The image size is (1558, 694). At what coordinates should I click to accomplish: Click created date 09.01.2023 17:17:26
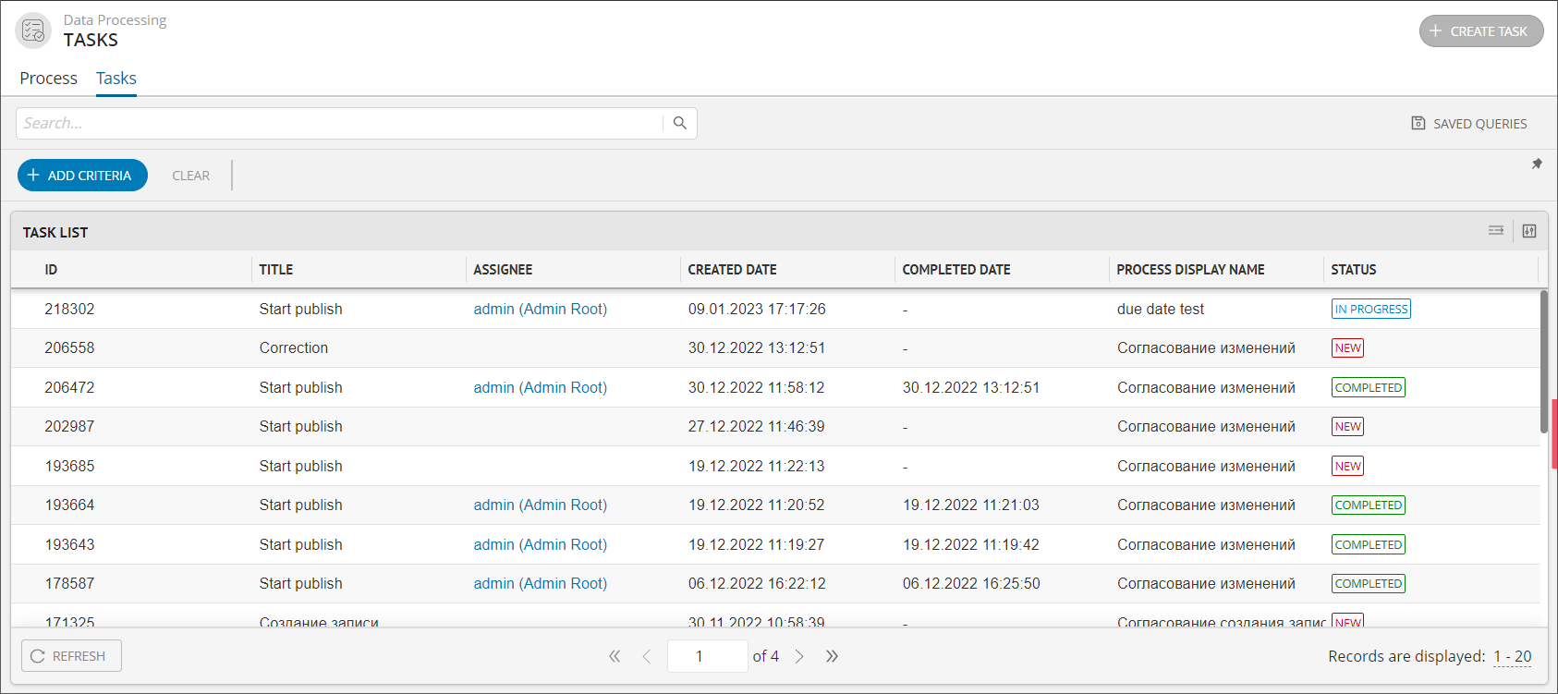click(x=757, y=309)
